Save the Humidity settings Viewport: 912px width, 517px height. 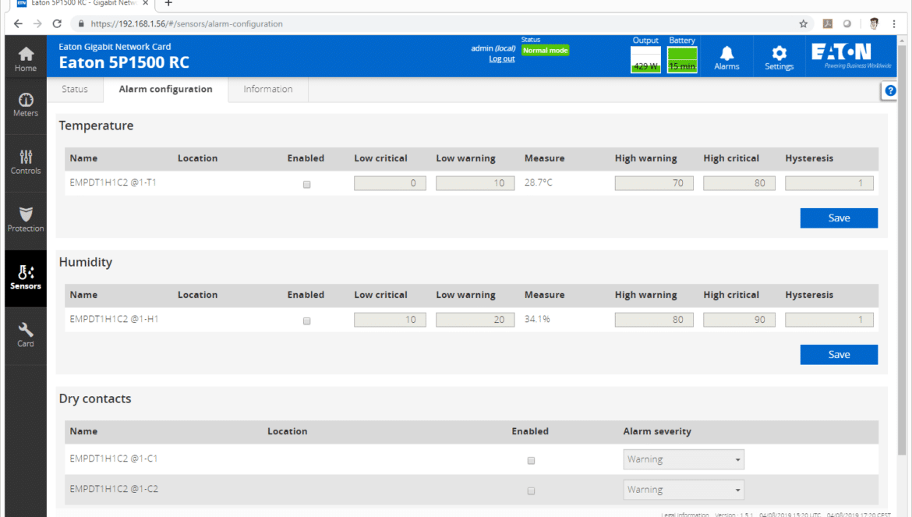point(839,355)
